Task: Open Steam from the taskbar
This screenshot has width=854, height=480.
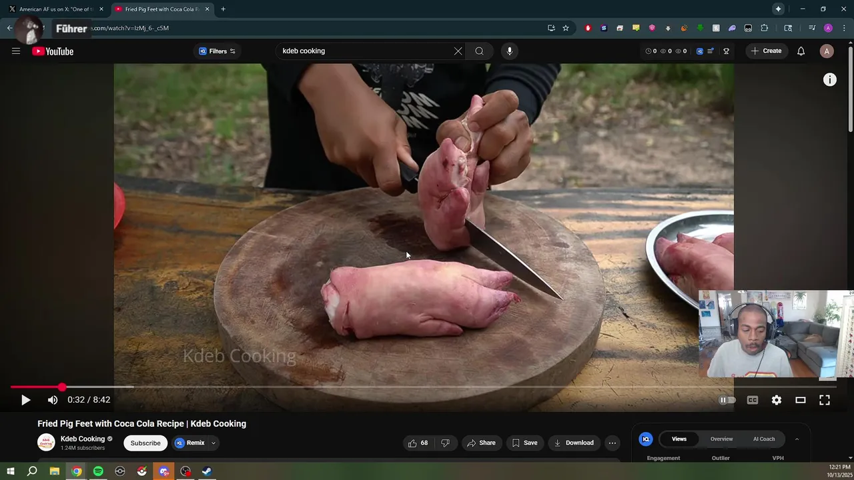Action: 207,471
